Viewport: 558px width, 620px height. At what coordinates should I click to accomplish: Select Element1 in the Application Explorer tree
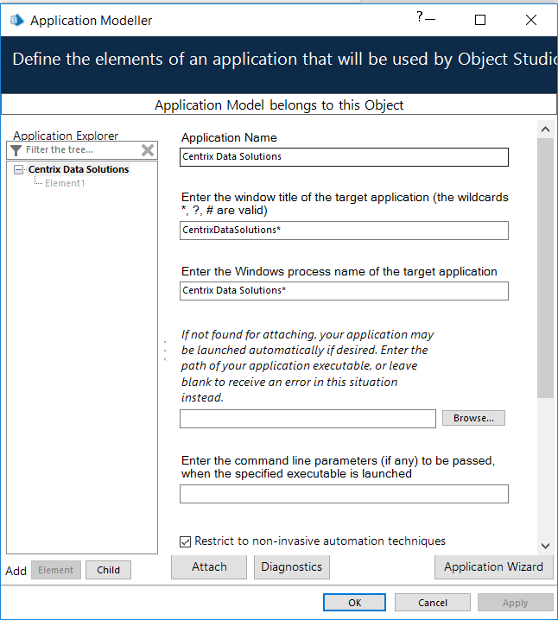pos(65,183)
